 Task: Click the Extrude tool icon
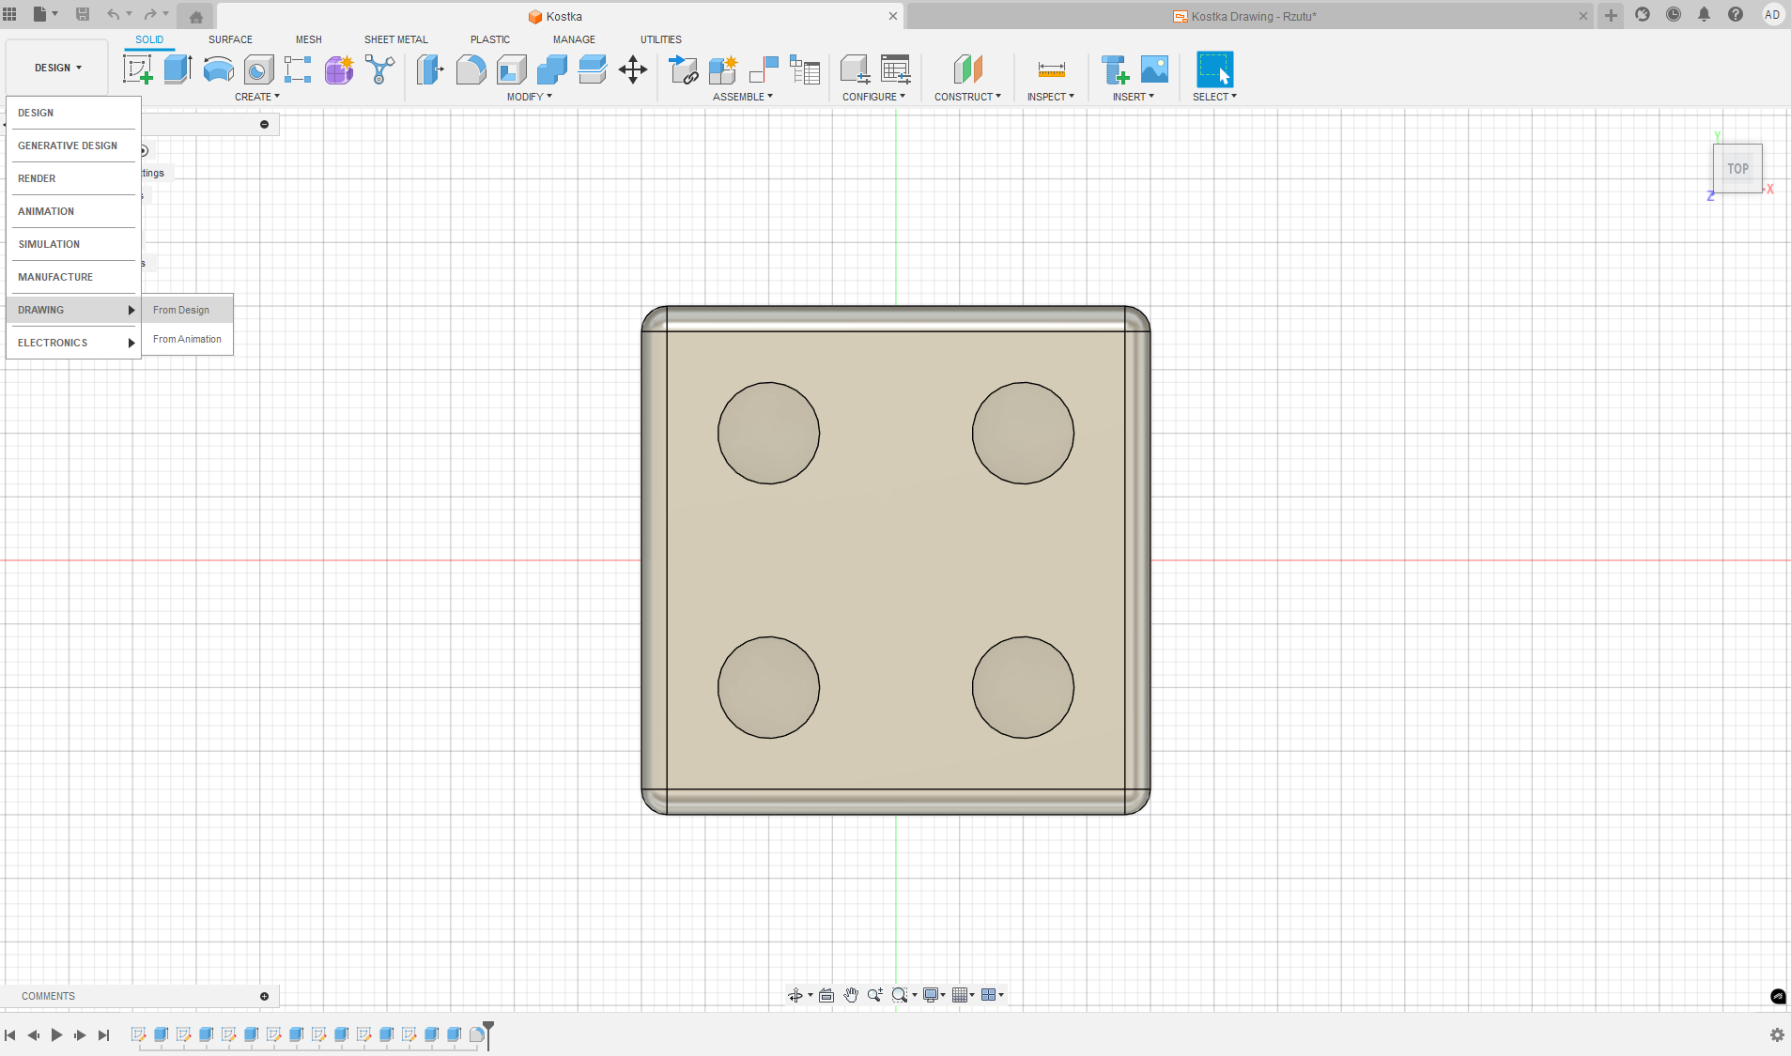coord(178,69)
